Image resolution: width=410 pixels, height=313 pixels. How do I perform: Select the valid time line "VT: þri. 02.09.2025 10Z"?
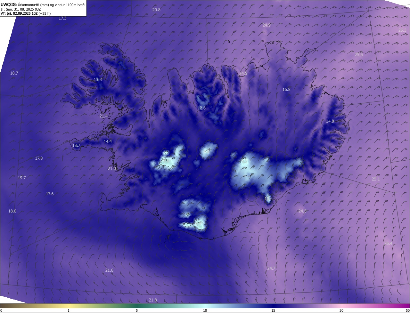click(x=19, y=13)
